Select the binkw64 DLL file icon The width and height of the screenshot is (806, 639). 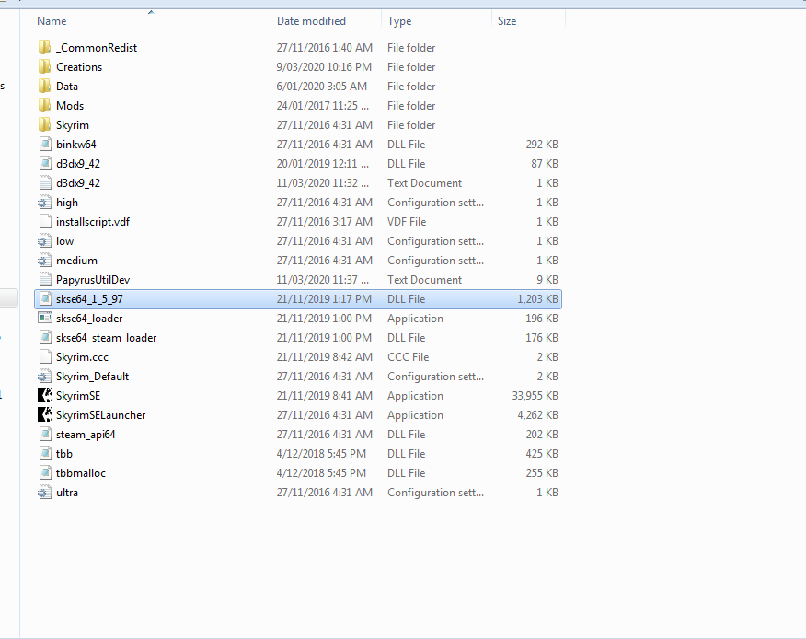tap(45, 144)
